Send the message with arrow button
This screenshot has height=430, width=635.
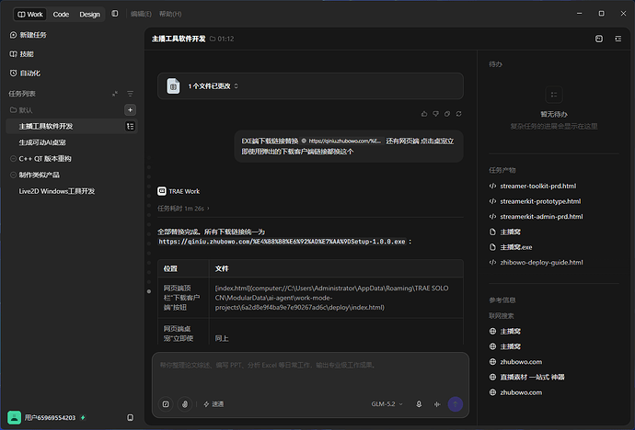click(x=456, y=404)
